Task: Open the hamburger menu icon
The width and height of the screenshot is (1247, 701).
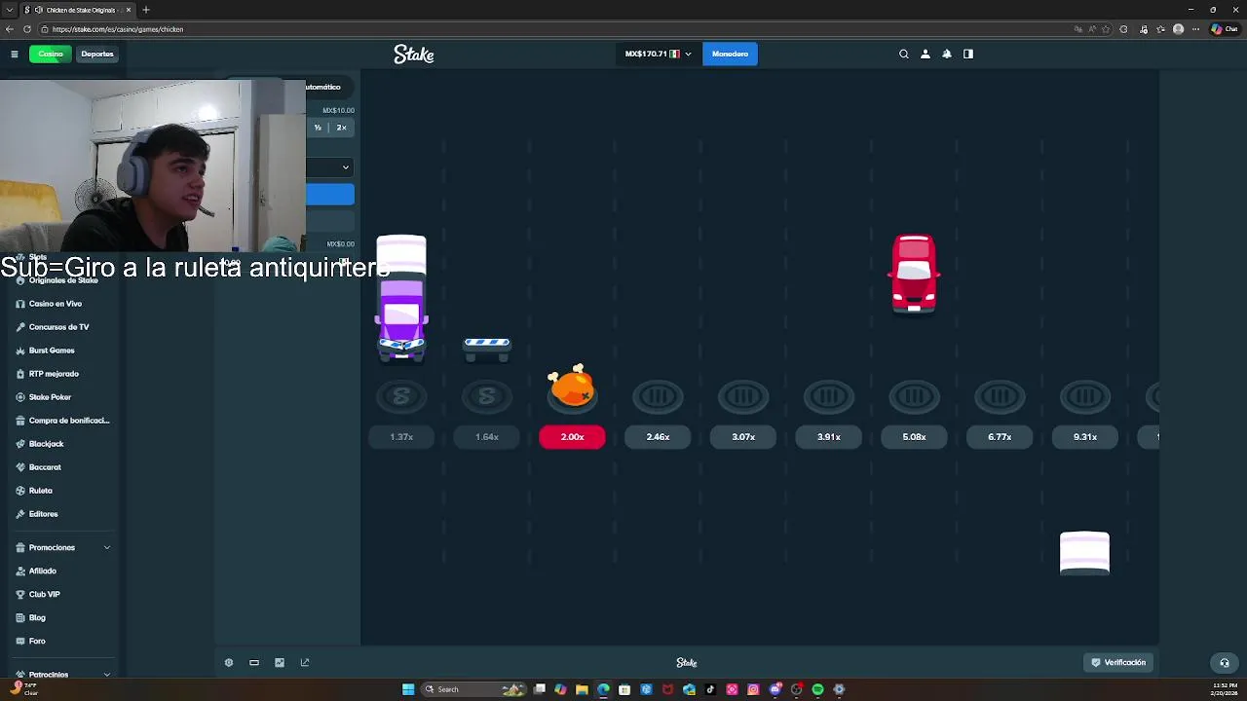Action: [x=15, y=54]
